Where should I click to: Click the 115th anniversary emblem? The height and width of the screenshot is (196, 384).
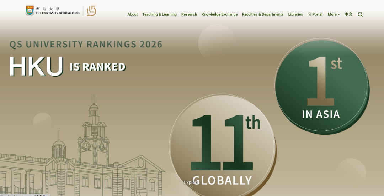pos(92,11)
